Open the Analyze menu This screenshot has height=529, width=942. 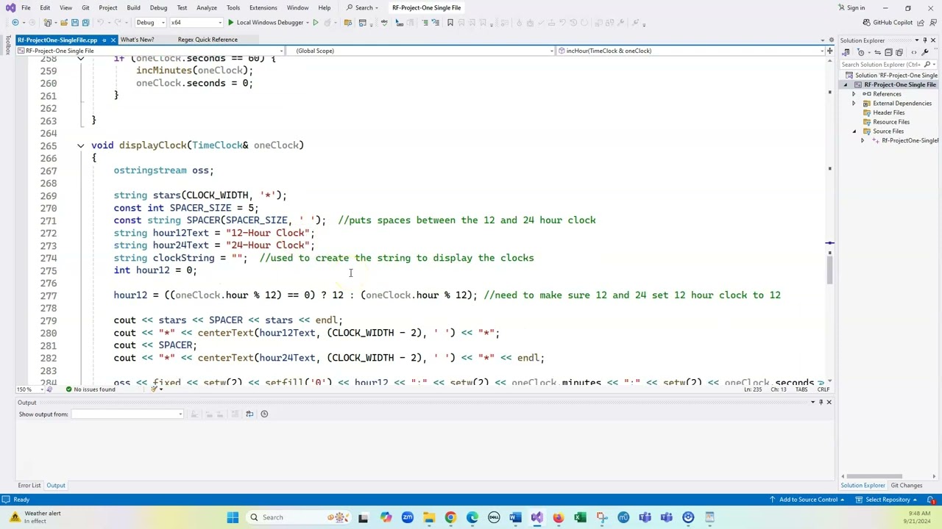tap(206, 8)
